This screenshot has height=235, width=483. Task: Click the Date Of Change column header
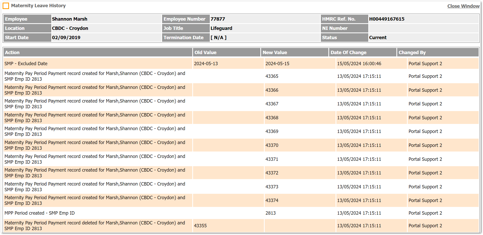348,52
